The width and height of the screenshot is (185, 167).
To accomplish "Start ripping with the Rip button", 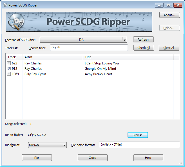I will [37, 158].
